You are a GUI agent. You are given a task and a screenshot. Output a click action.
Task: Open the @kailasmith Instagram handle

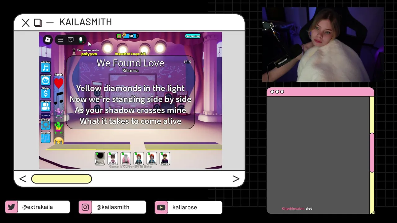113,207
